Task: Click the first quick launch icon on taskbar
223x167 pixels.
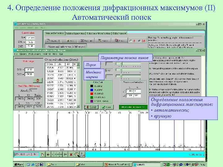Action: [28, 165]
